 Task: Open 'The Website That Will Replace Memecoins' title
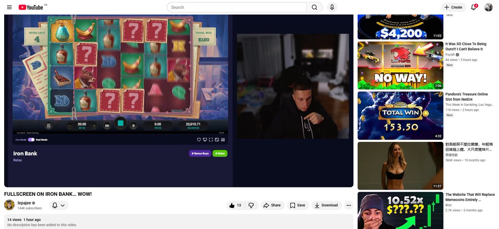(470, 197)
